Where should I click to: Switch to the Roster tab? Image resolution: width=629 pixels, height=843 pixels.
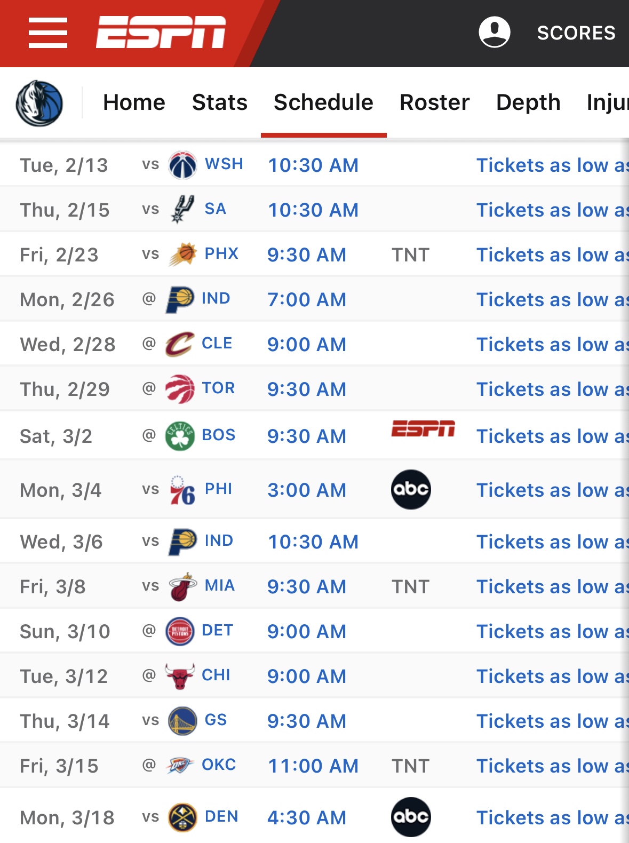pyautogui.click(x=434, y=102)
